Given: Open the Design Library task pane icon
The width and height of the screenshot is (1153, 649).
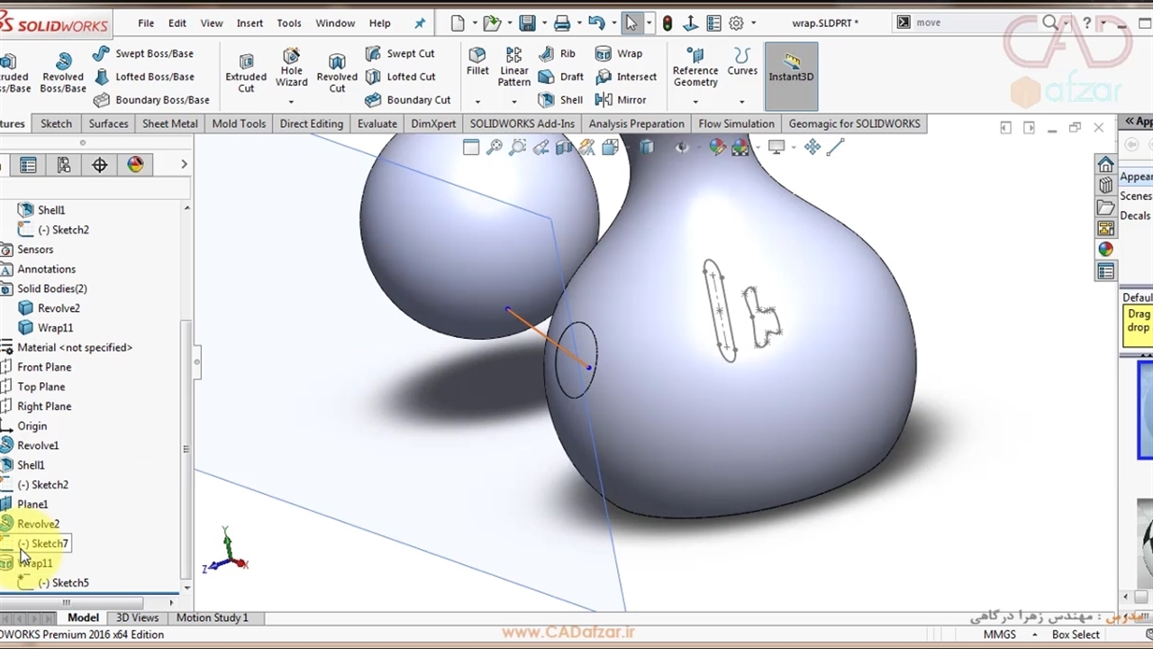Looking at the screenshot, I should coord(1105,186).
